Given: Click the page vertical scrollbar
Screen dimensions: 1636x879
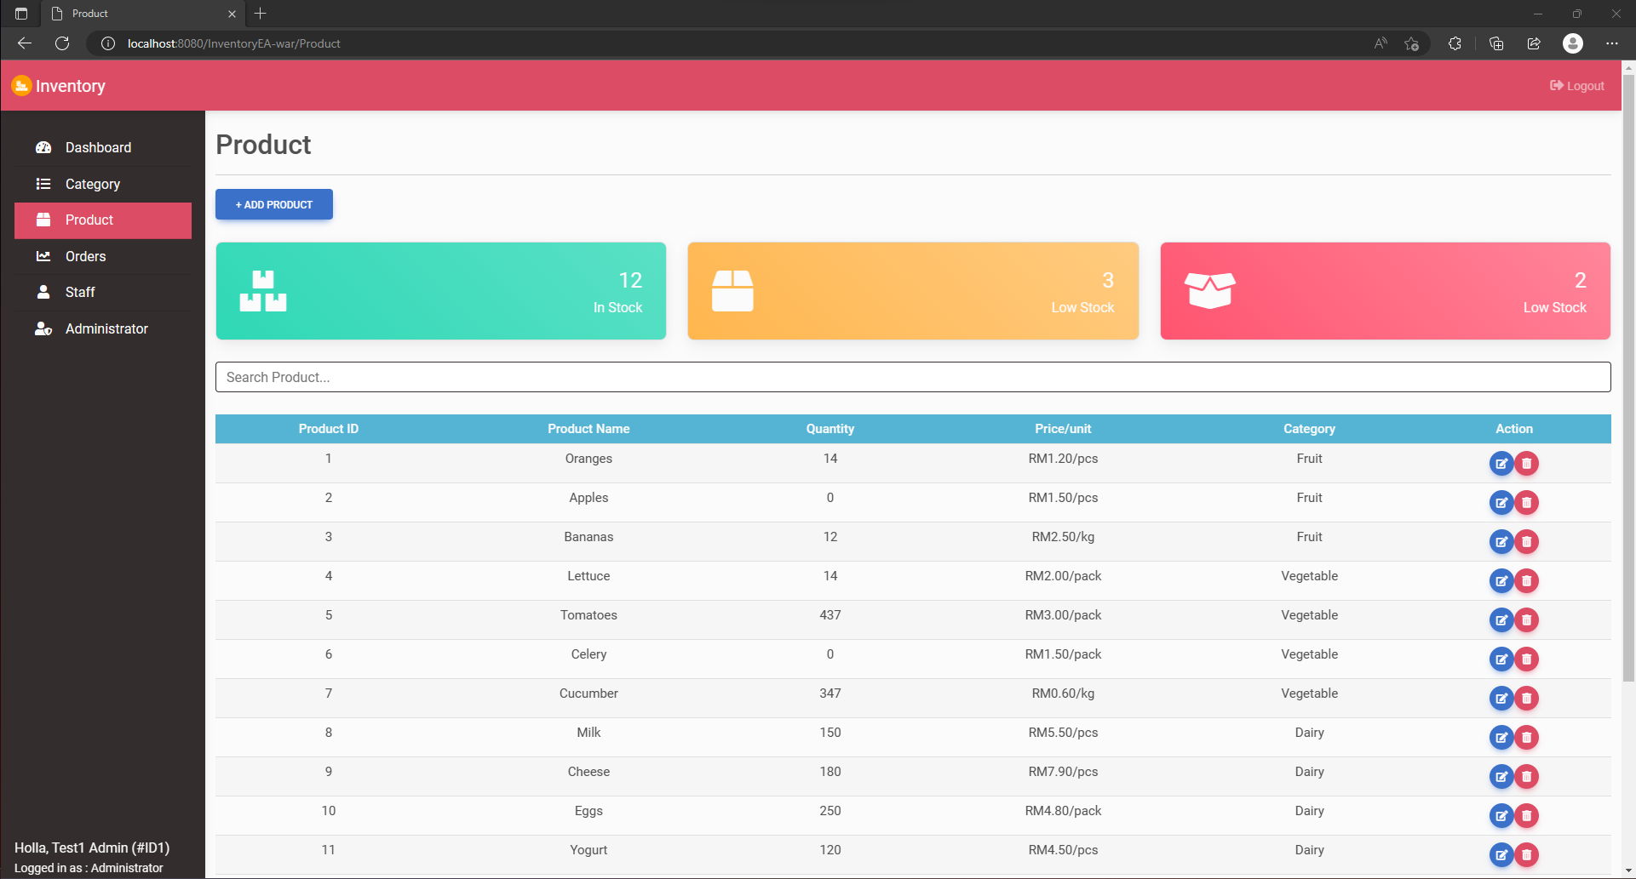Looking at the screenshot, I should (1628, 379).
